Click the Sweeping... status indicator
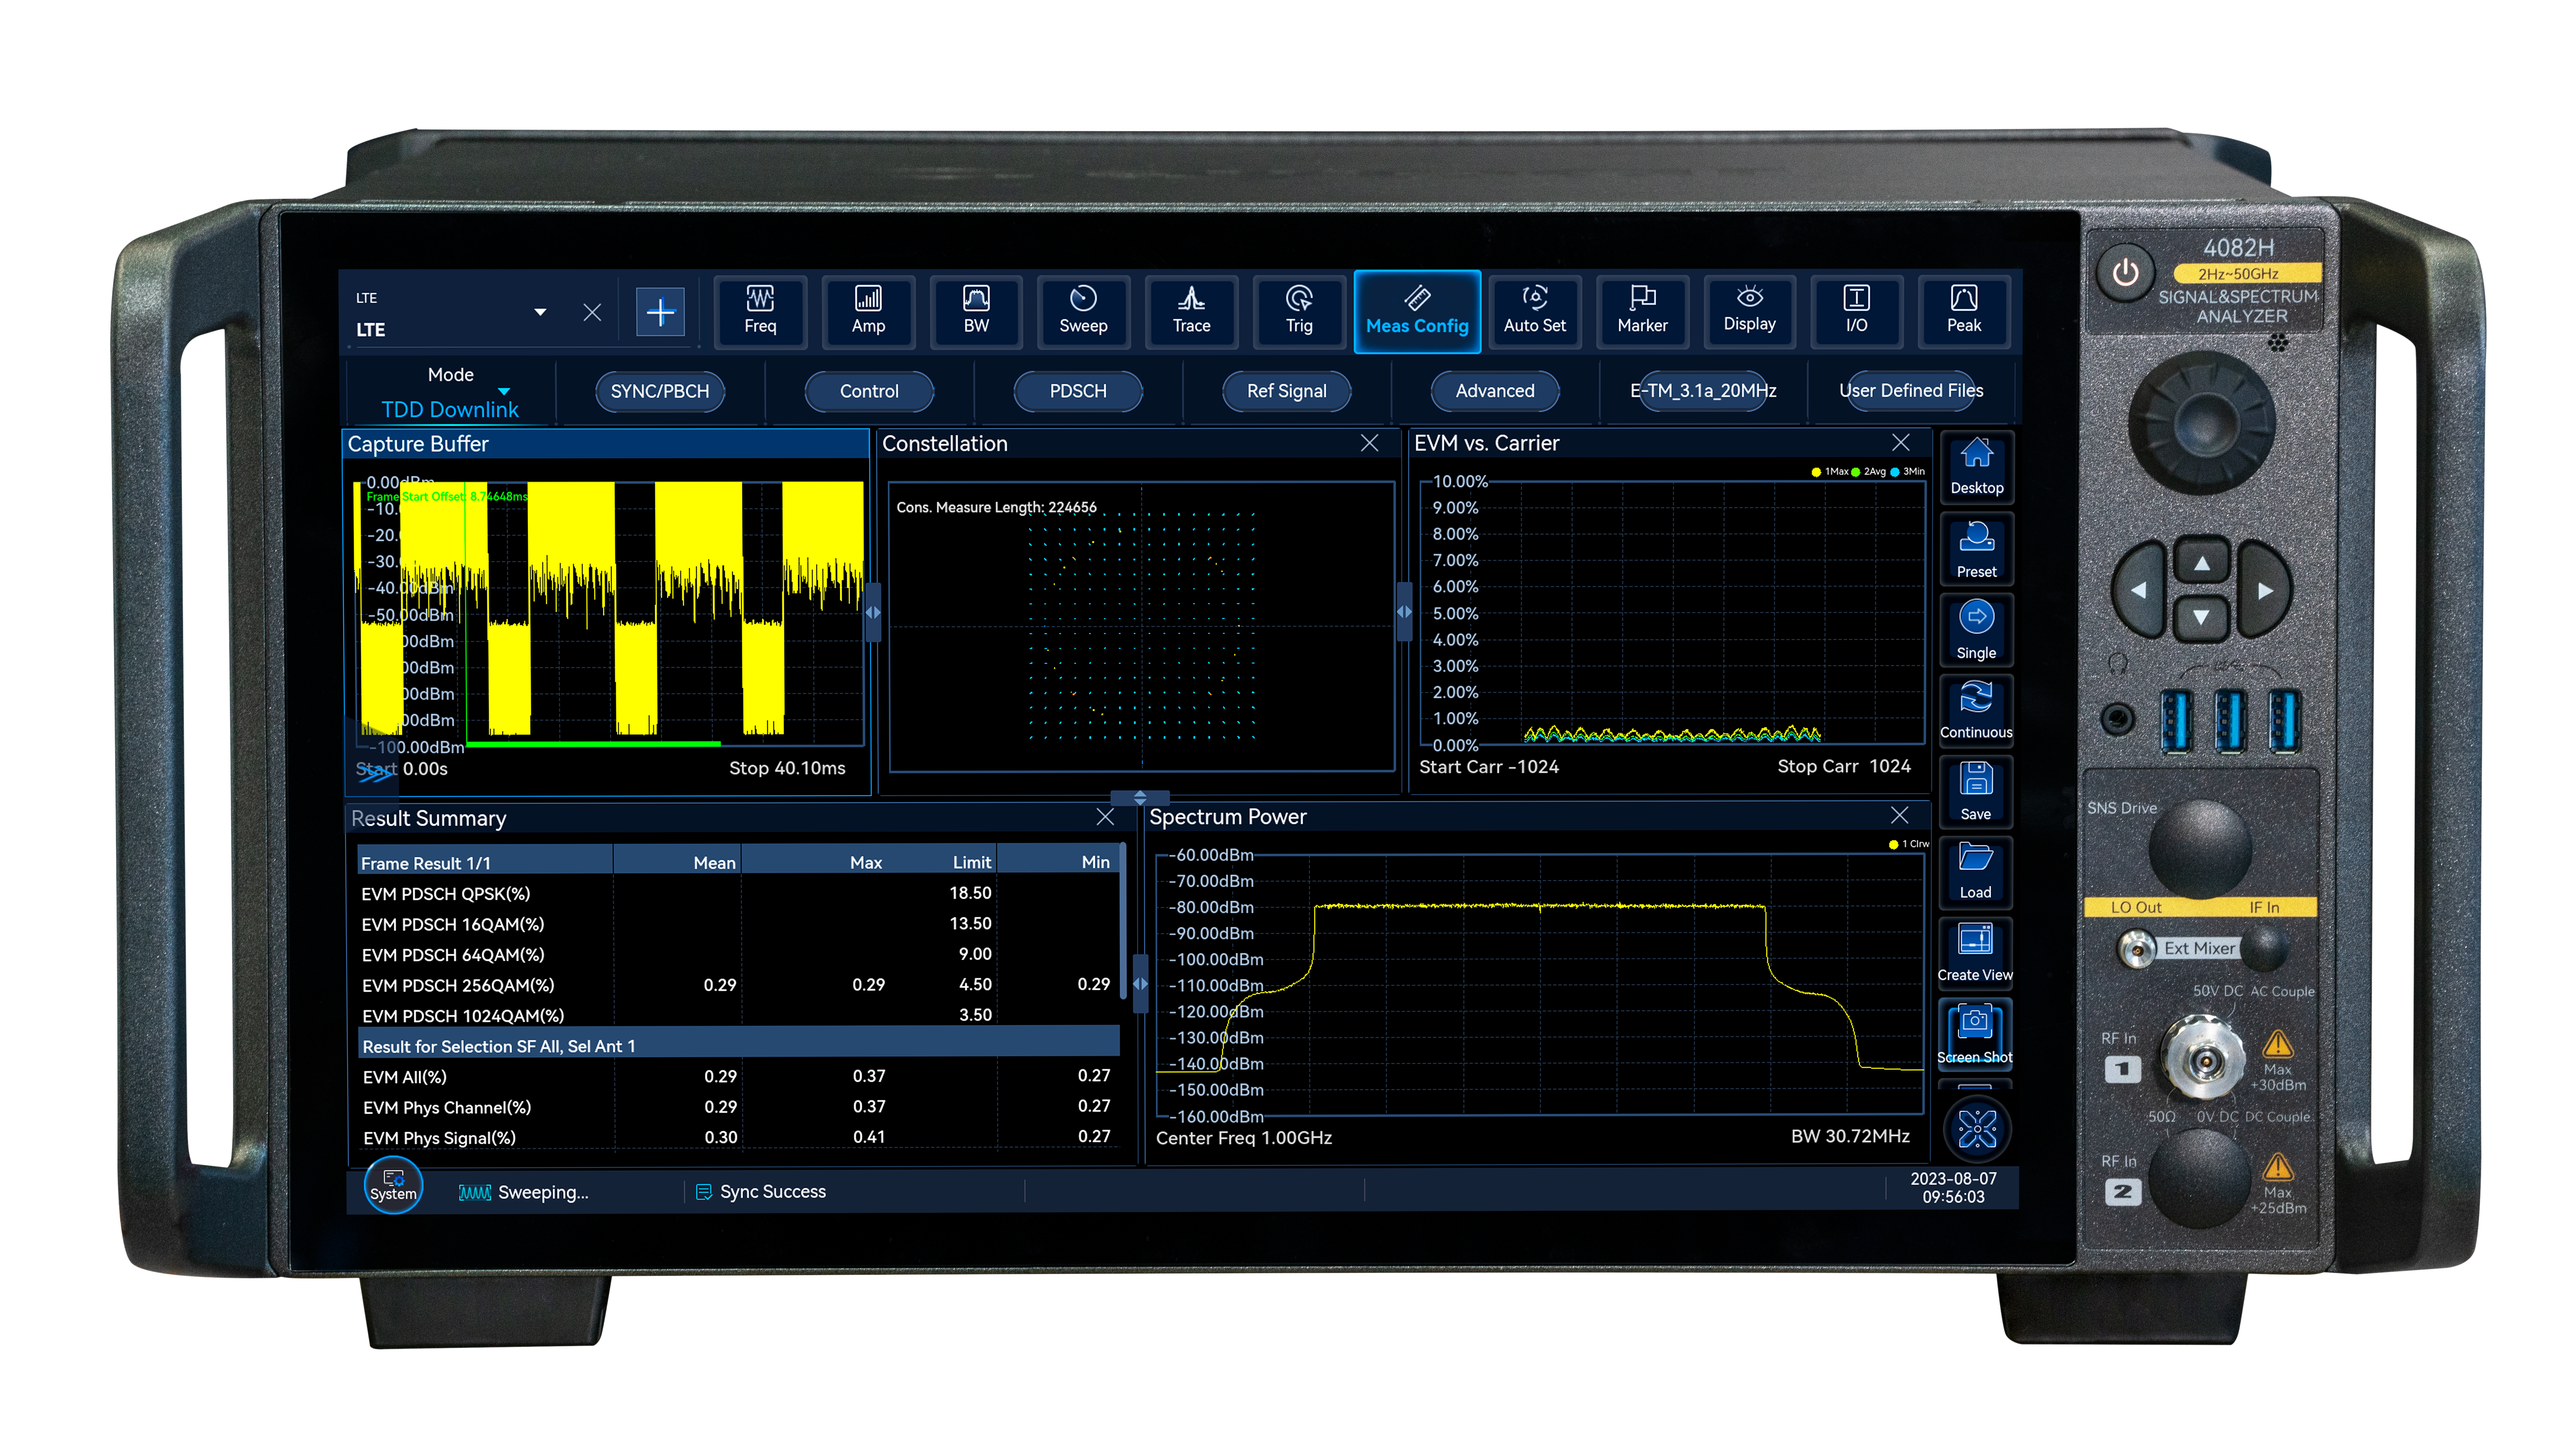 (524, 1192)
